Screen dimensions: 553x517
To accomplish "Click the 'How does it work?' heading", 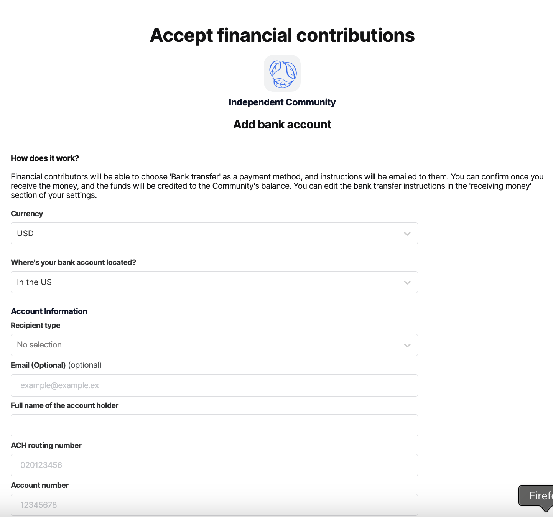I will [45, 158].
